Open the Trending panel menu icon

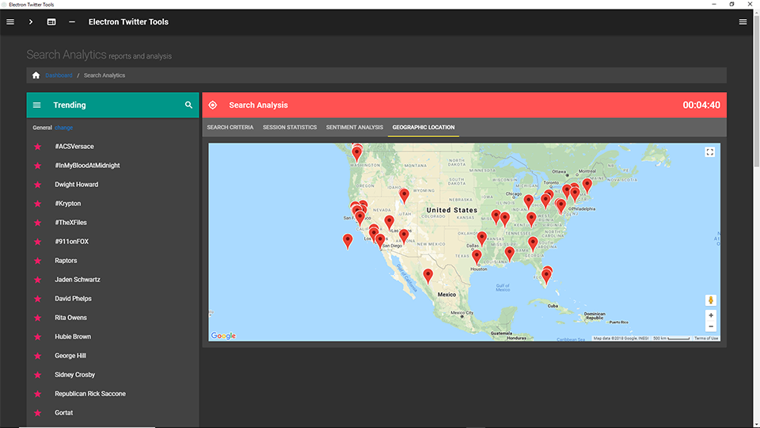(37, 105)
